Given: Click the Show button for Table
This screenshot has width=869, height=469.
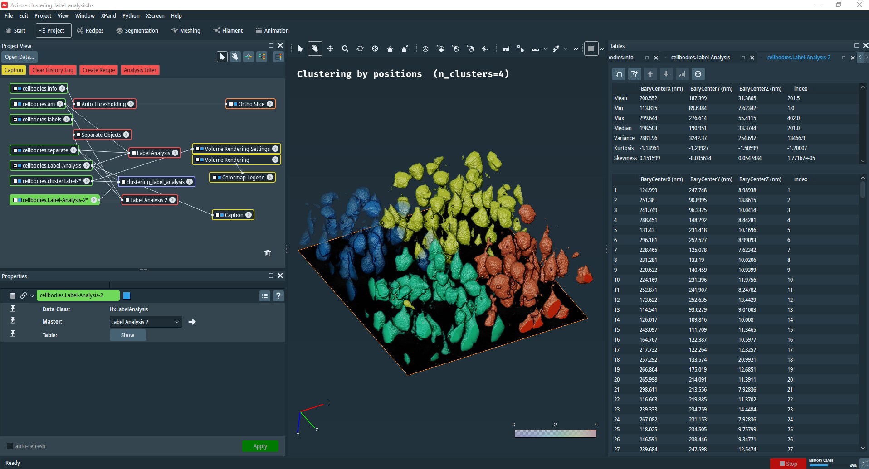Looking at the screenshot, I should pyautogui.click(x=127, y=335).
